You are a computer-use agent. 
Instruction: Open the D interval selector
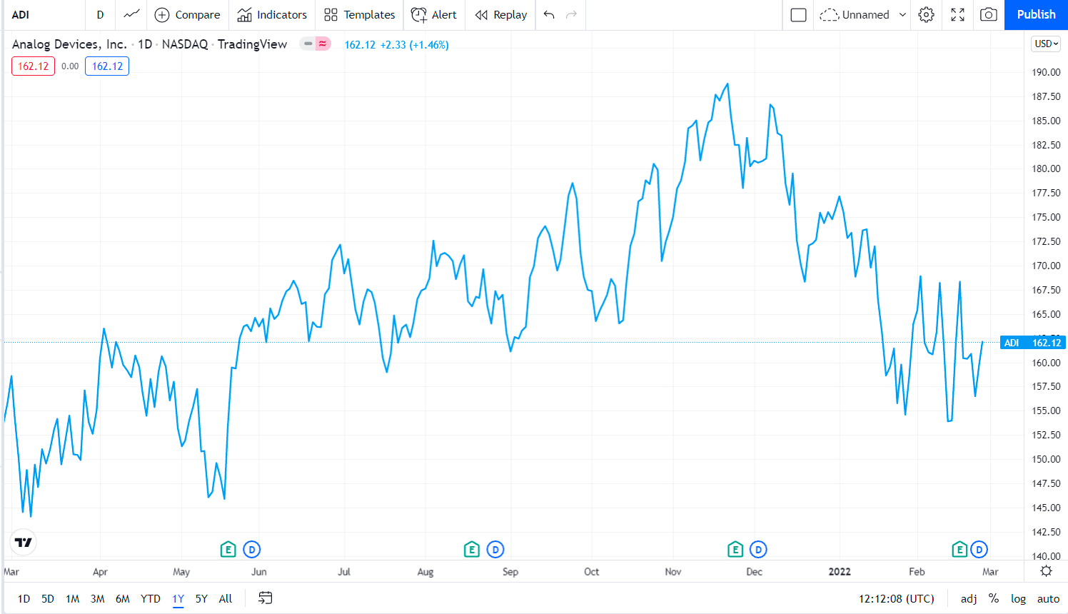(x=100, y=15)
